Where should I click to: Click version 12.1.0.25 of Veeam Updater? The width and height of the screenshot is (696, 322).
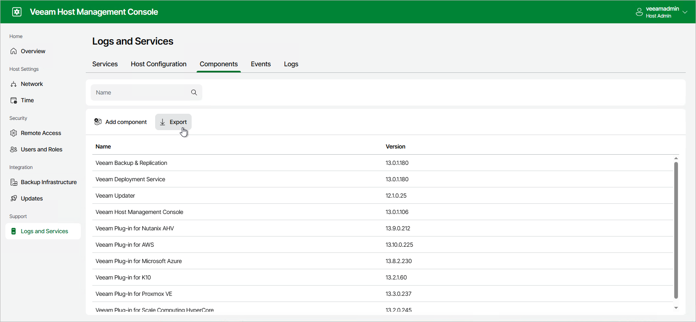tap(396, 196)
